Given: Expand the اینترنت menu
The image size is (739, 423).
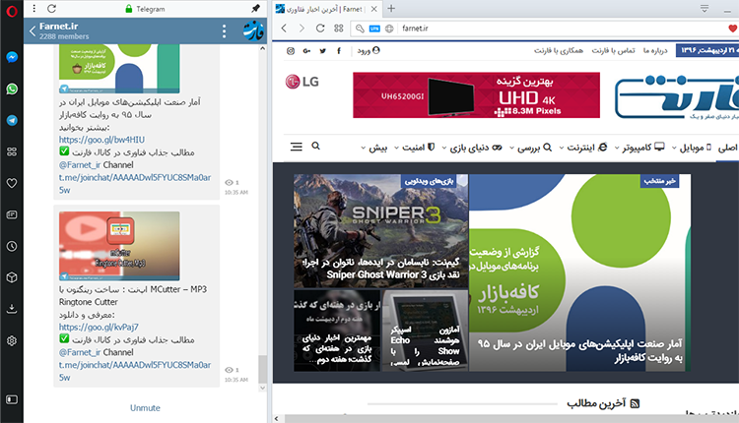Looking at the screenshot, I should point(583,148).
